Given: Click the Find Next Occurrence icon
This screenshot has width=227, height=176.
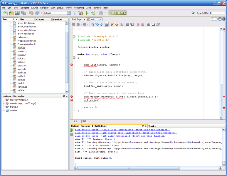Looking at the screenshot, I should tap(102, 24).
